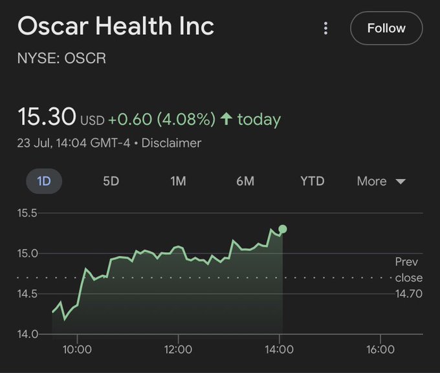This screenshot has width=440, height=373.
Task: Switch to the 5D chart range
Action: pos(111,181)
